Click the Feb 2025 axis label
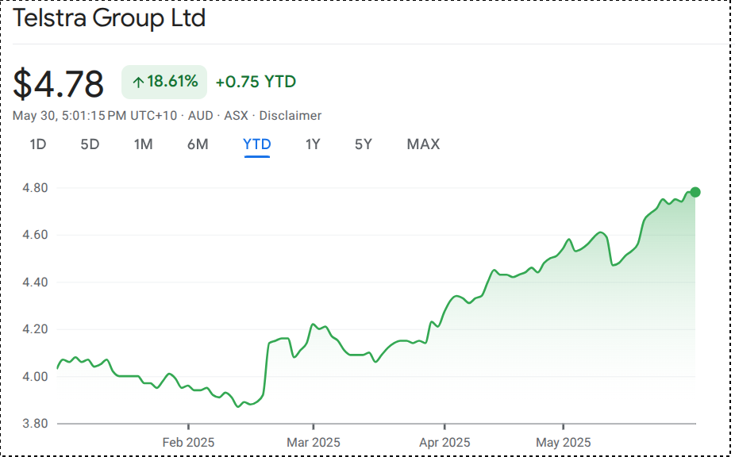 (188, 442)
